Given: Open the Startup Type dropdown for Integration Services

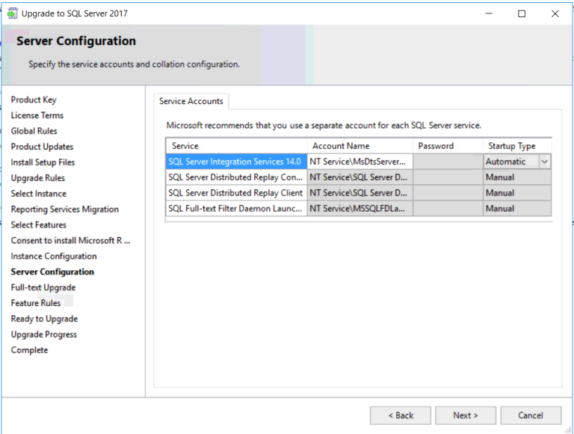Looking at the screenshot, I should (544, 162).
